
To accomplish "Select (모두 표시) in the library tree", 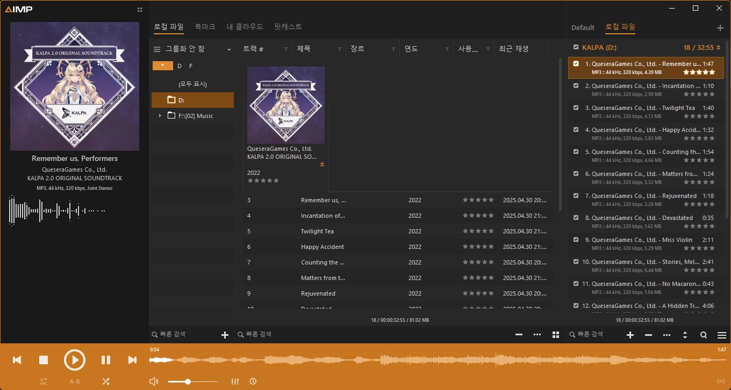I will click(x=192, y=84).
